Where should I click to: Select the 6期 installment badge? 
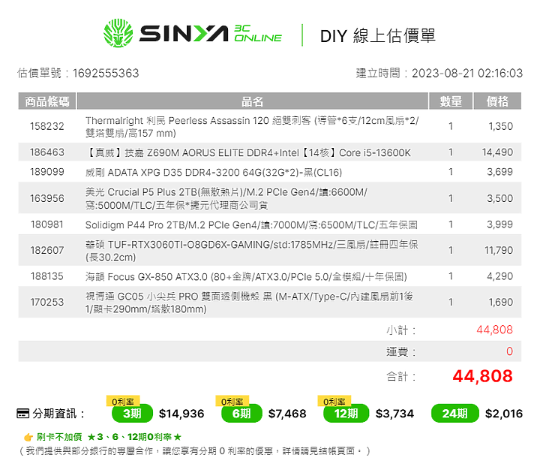pyautogui.click(x=241, y=414)
